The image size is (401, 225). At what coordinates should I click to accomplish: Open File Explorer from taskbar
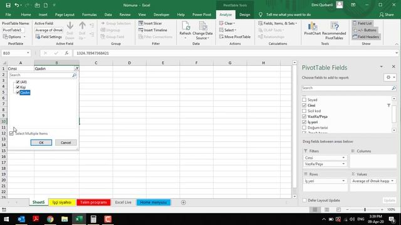tap(65, 219)
